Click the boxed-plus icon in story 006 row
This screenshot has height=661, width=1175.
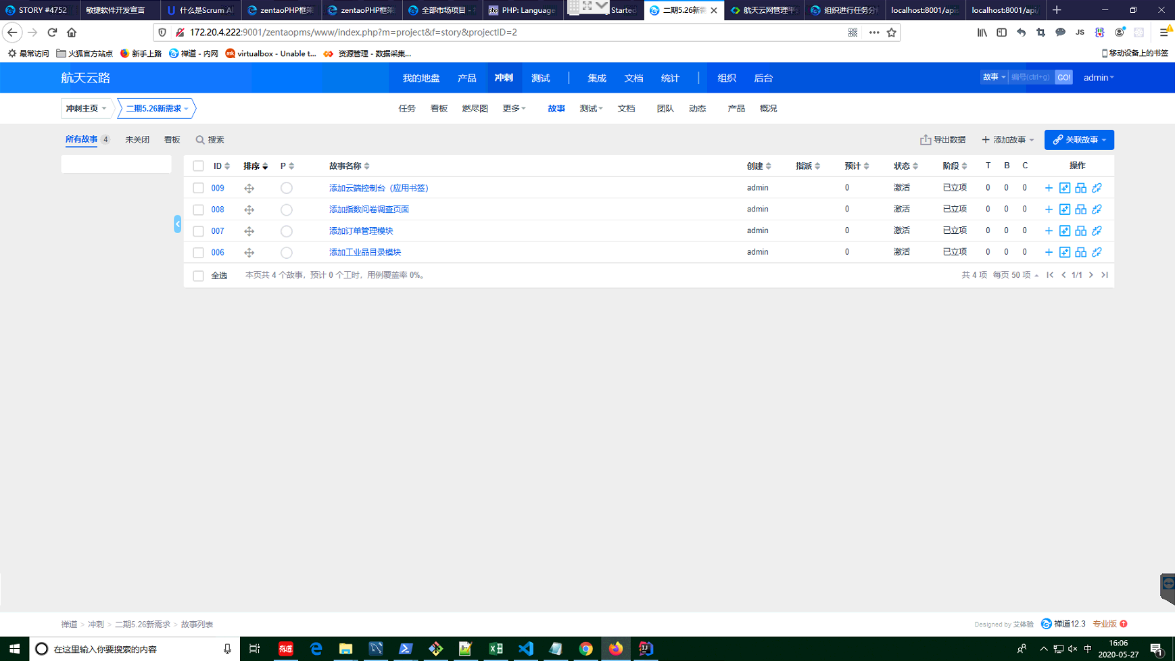point(1065,252)
